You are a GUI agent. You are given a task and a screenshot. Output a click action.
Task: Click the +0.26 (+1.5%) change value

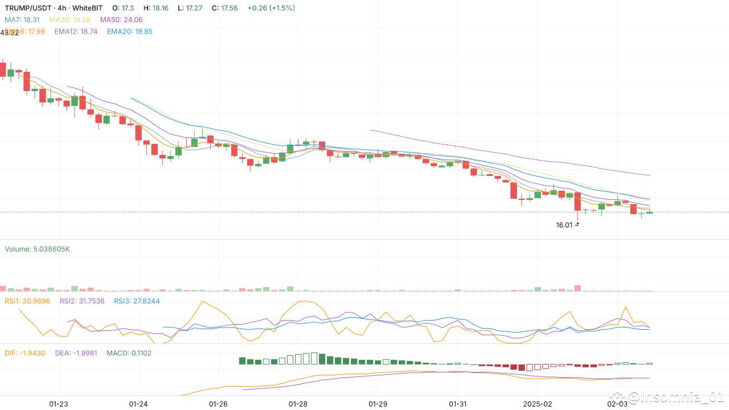(x=272, y=9)
